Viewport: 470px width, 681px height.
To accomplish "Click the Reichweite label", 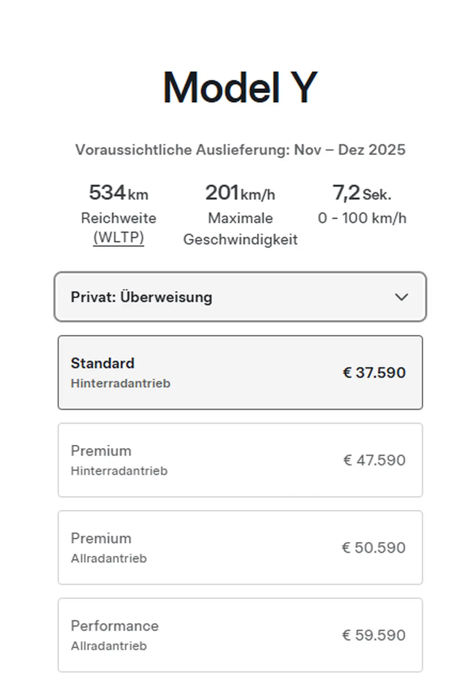I will [x=119, y=218].
